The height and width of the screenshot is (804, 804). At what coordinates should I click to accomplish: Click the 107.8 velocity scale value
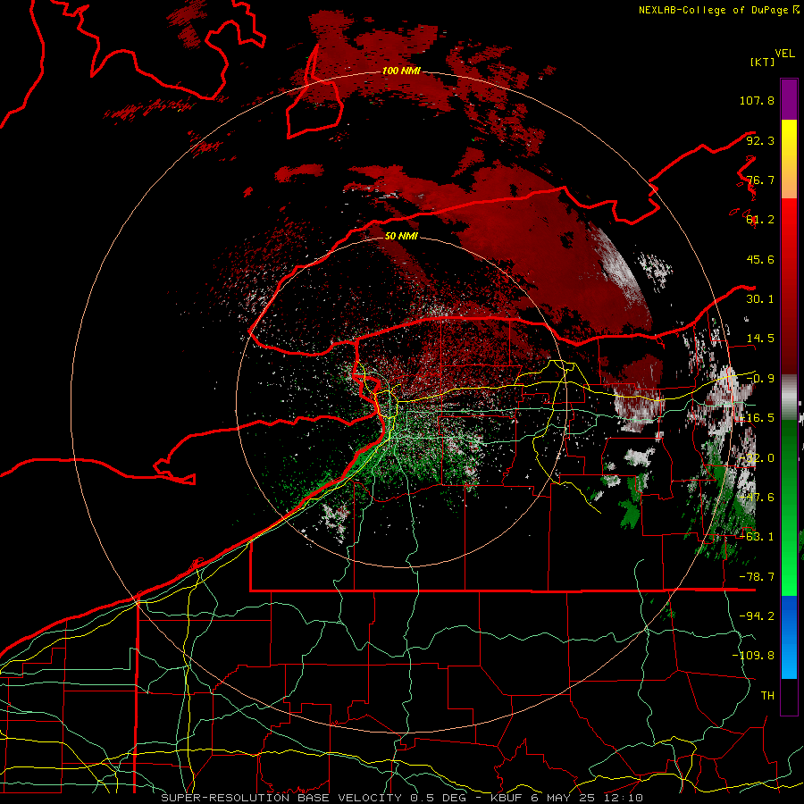coord(757,100)
